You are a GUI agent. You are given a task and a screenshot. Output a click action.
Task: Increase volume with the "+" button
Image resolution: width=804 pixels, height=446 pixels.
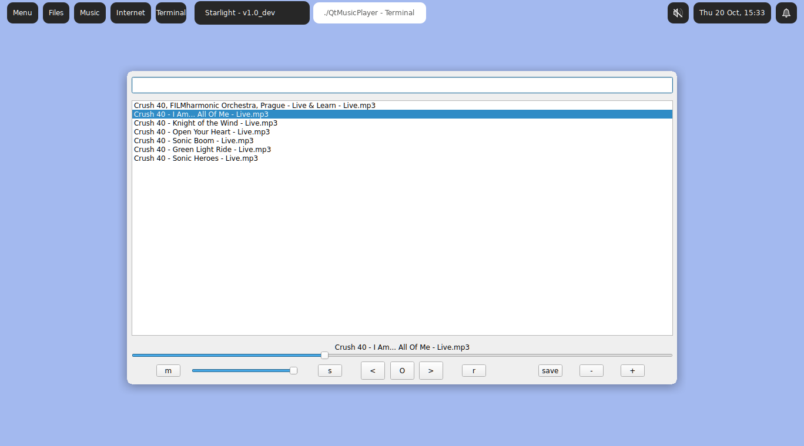pyautogui.click(x=632, y=370)
